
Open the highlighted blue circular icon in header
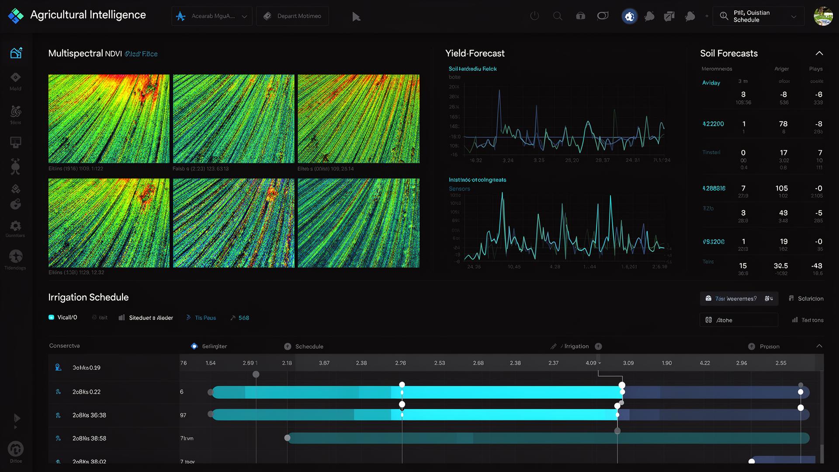629,17
